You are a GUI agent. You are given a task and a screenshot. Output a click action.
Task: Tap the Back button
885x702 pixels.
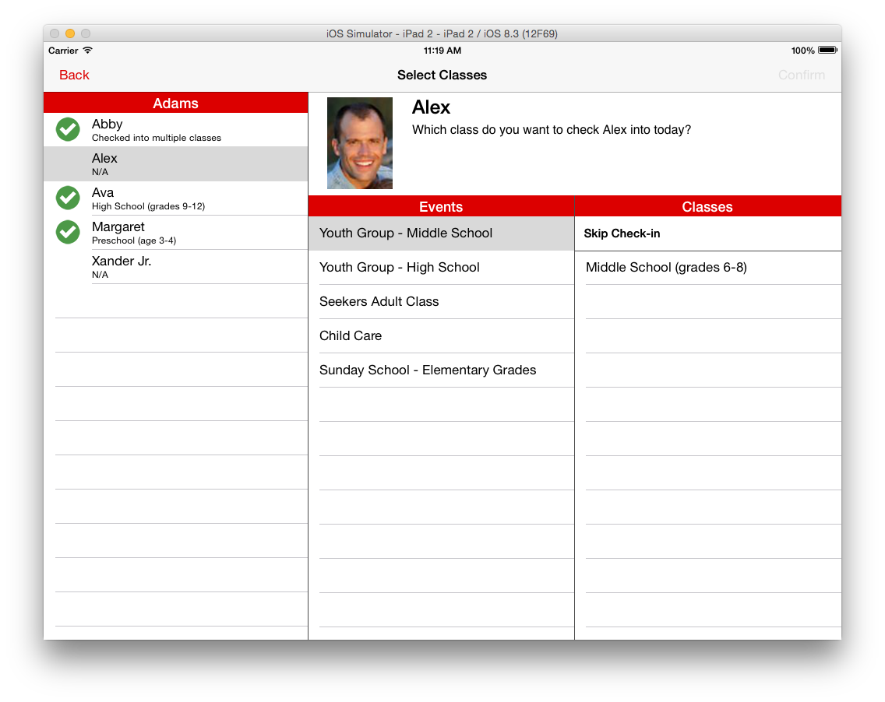pos(74,75)
